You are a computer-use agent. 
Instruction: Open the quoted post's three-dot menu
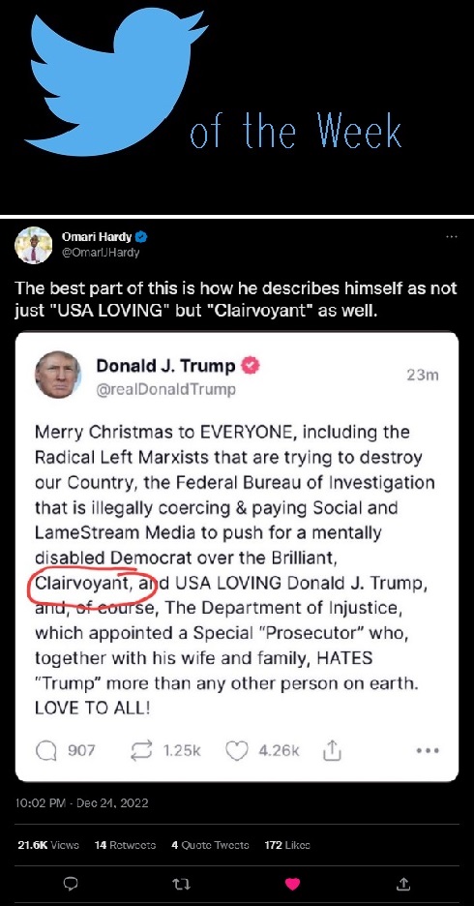pos(428,750)
